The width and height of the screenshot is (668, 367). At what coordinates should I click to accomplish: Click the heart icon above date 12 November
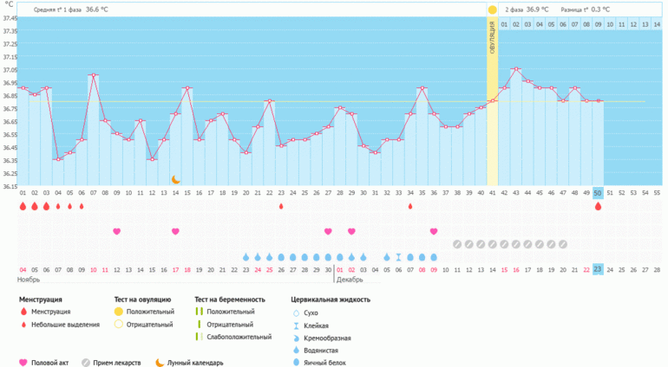point(117,231)
